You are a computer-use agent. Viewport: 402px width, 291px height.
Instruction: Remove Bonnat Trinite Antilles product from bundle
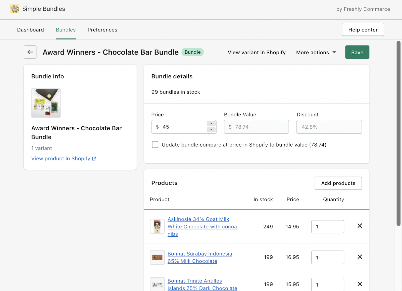click(x=360, y=284)
